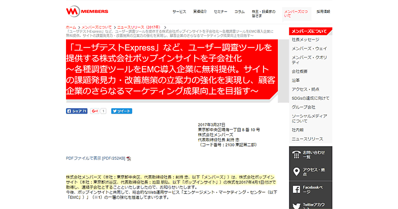398x209 pixels.
Task: Open メンバーズ・クオリティ in sidebar
Action: point(309,60)
